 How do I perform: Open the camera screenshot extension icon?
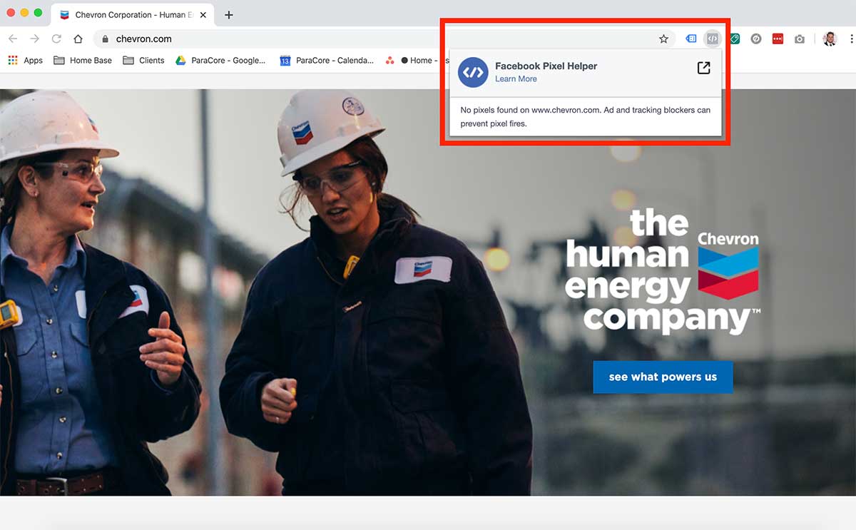(x=800, y=39)
